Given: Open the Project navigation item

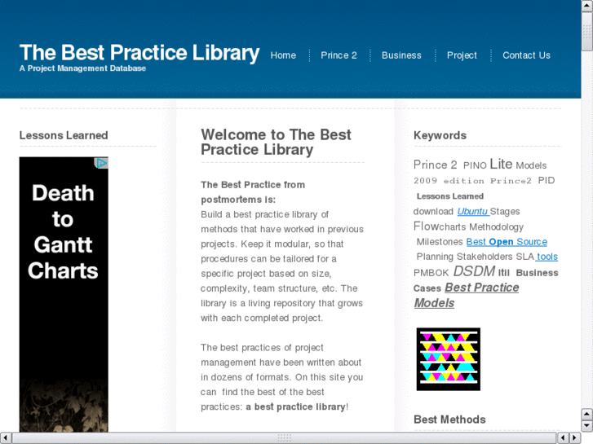Looking at the screenshot, I should (x=462, y=55).
